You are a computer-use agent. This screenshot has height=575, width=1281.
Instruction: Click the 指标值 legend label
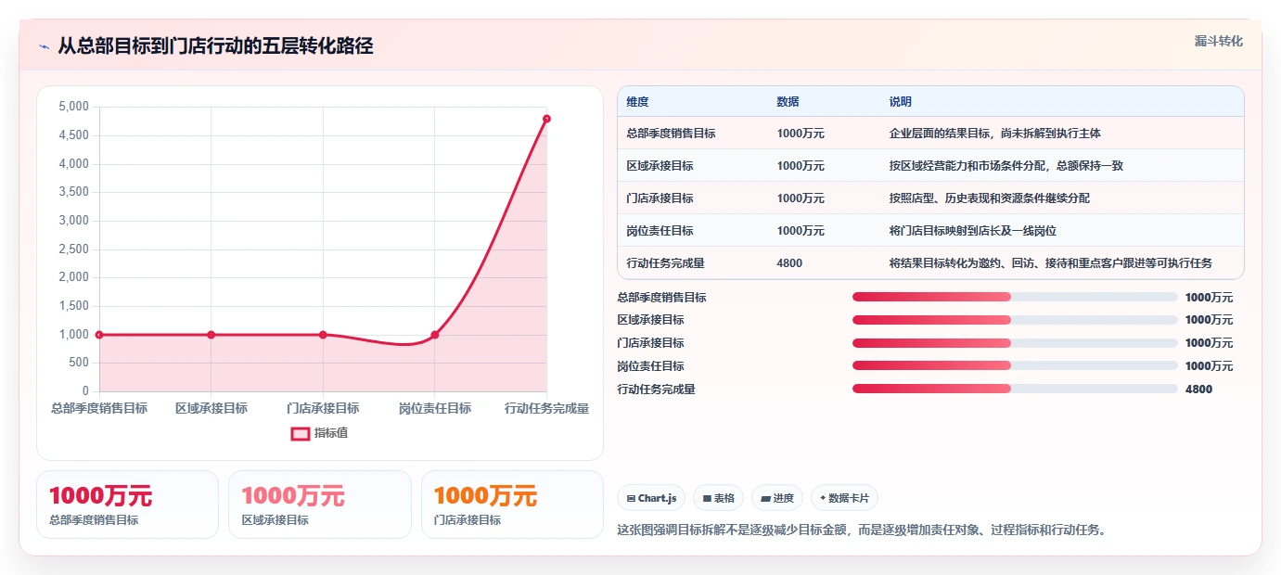coord(331,433)
